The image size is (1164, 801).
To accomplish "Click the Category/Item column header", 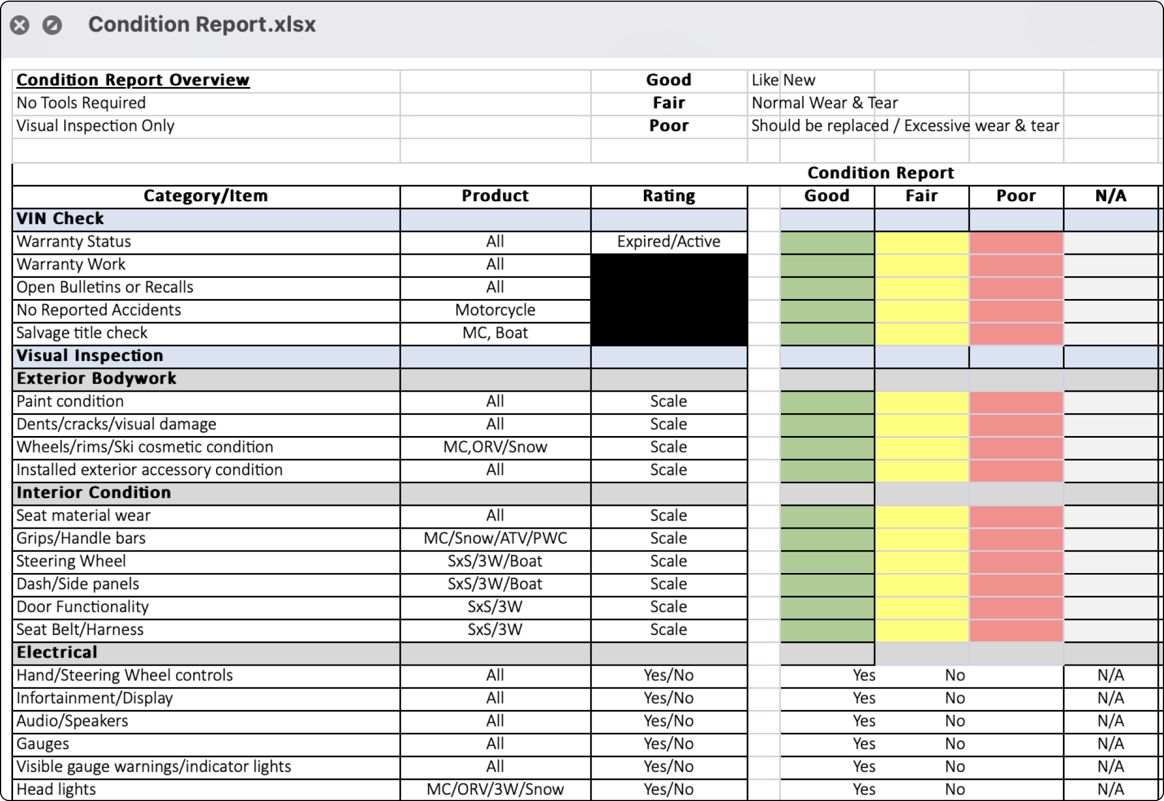I will [205, 196].
